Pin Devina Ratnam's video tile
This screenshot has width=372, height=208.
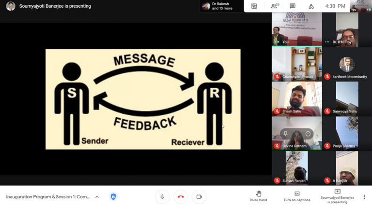pyautogui.click(x=286, y=134)
